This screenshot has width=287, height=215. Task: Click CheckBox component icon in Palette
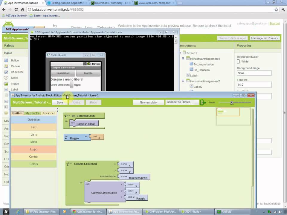pyautogui.click(x=6, y=72)
